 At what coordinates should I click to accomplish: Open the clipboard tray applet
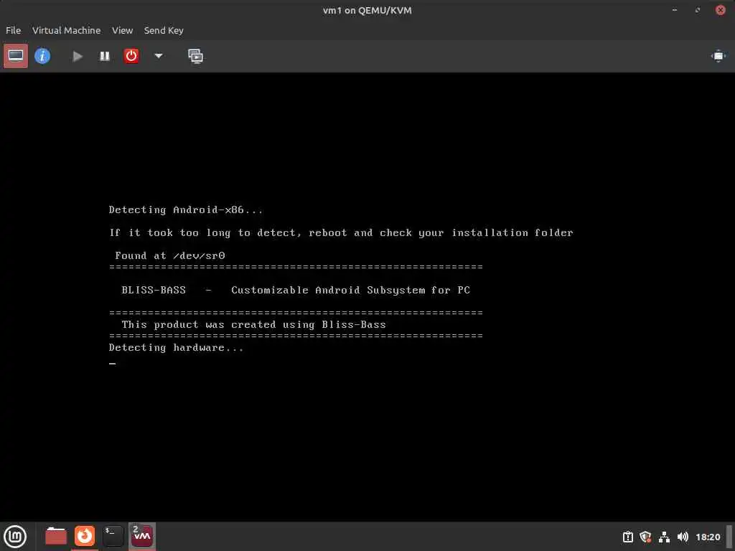coord(627,537)
